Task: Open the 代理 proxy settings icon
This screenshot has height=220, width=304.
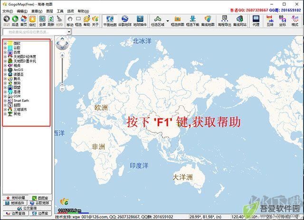Action: click(x=256, y=21)
